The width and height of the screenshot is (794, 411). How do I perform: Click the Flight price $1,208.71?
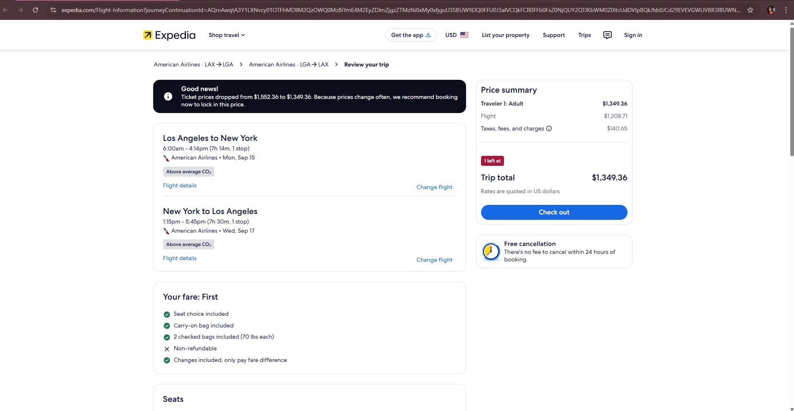615,116
